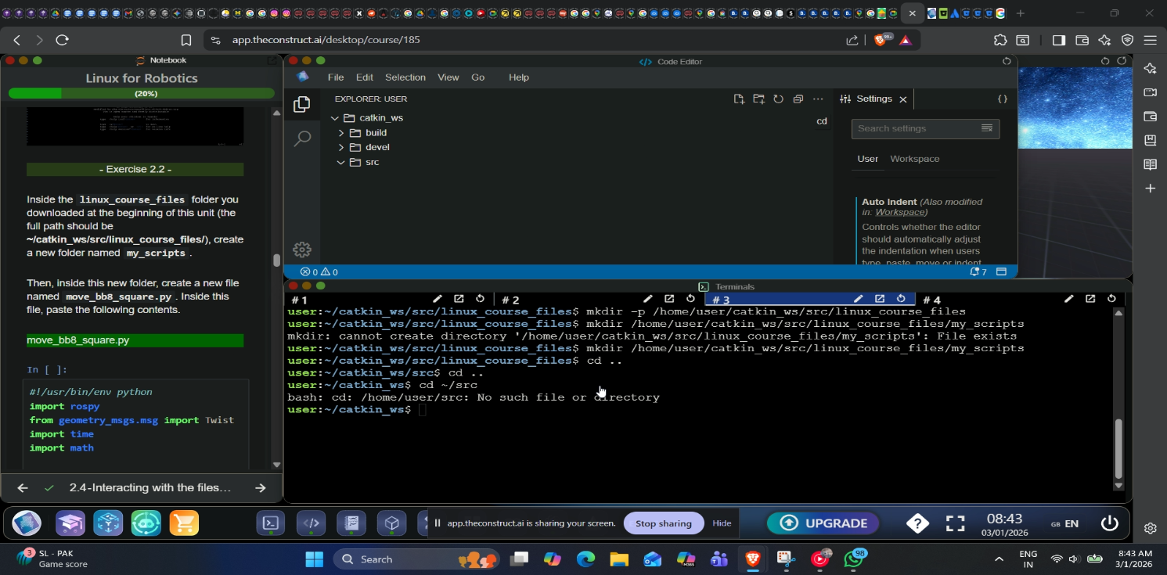Click the UPGRADE button
This screenshot has height=575, width=1167.
823,523
